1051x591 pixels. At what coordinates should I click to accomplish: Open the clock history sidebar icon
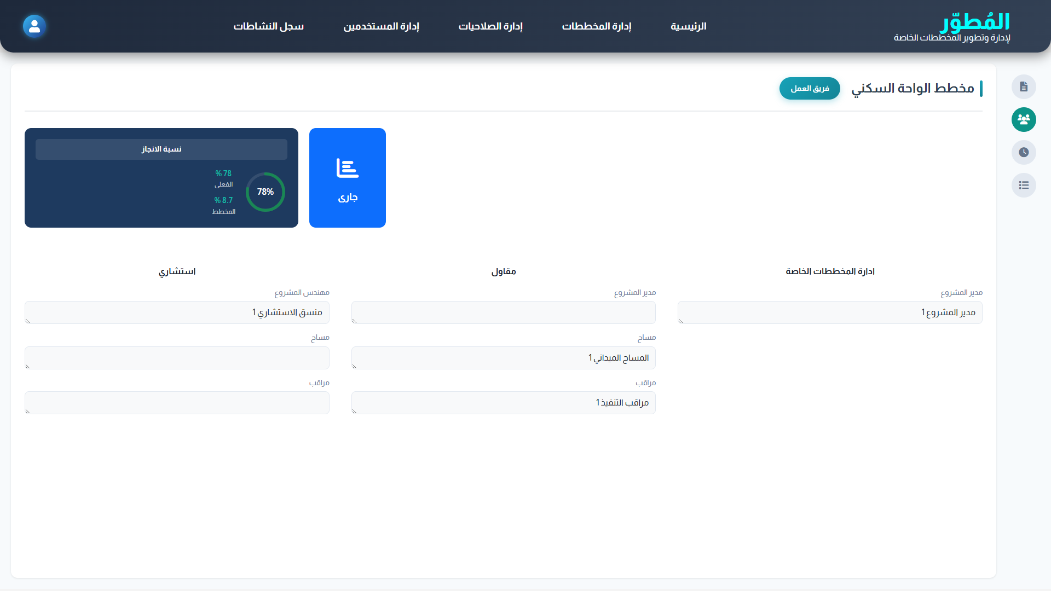click(1024, 152)
